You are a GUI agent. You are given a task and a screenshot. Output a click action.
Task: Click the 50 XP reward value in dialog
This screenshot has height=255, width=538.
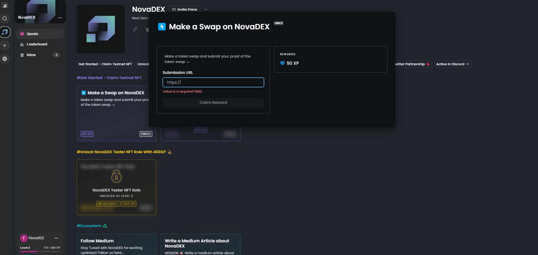[293, 63]
